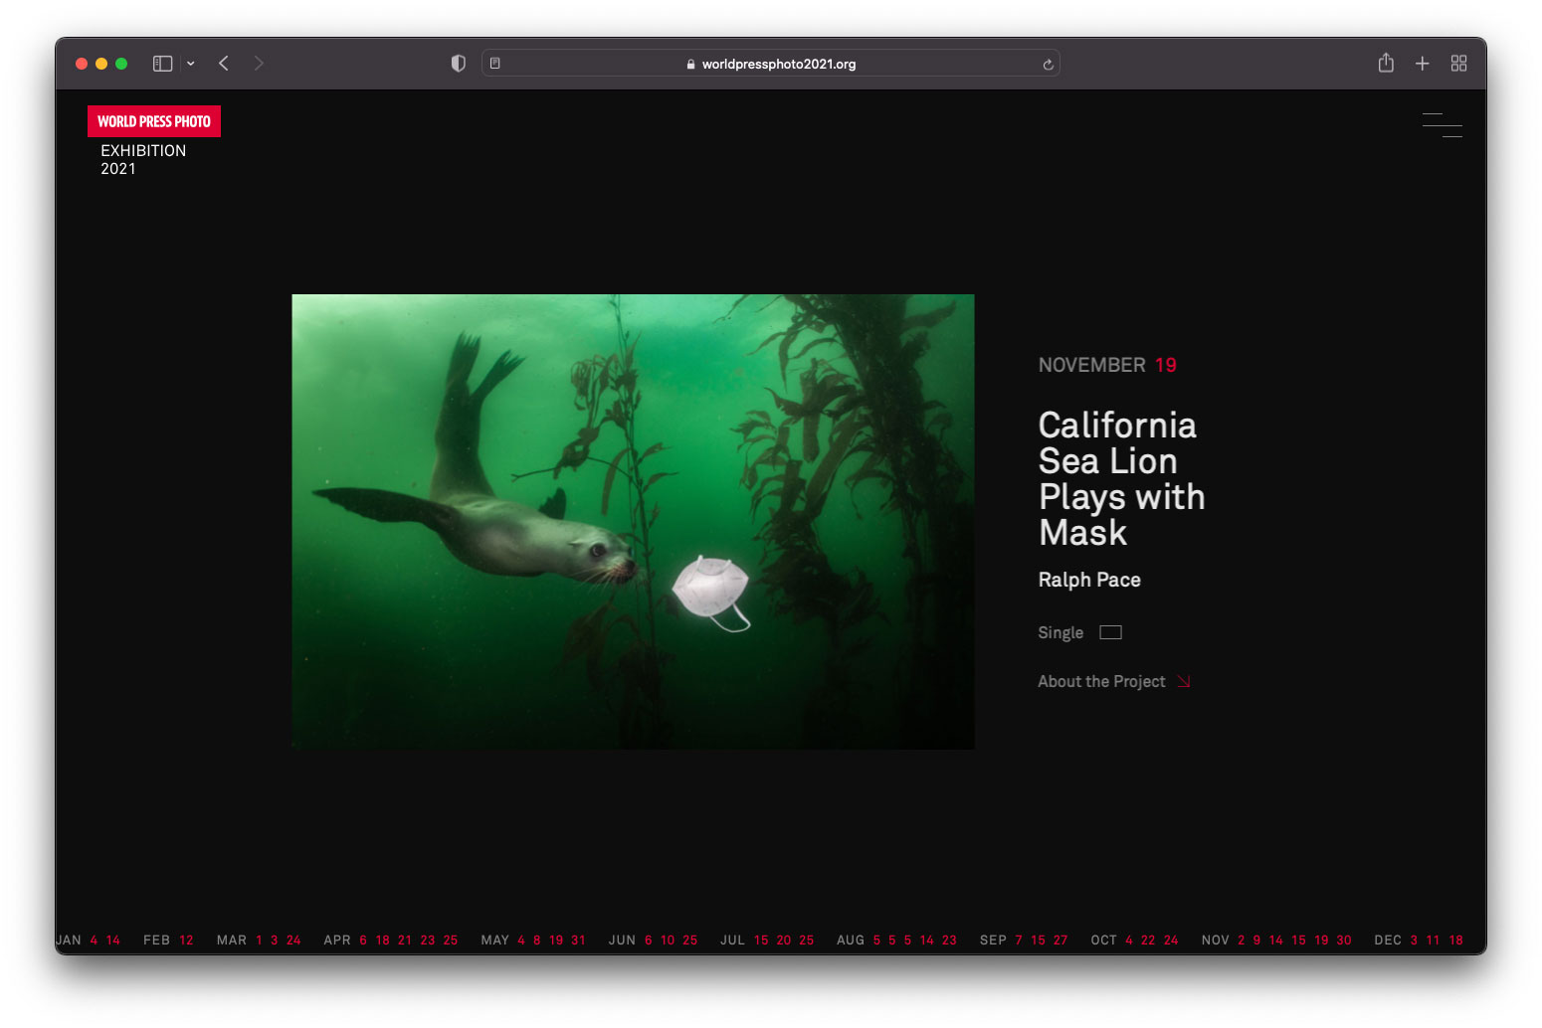This screenshot has height=1028, width=1542.
Task: Select March 1 on the timeline
Action: tap(259, 940)
